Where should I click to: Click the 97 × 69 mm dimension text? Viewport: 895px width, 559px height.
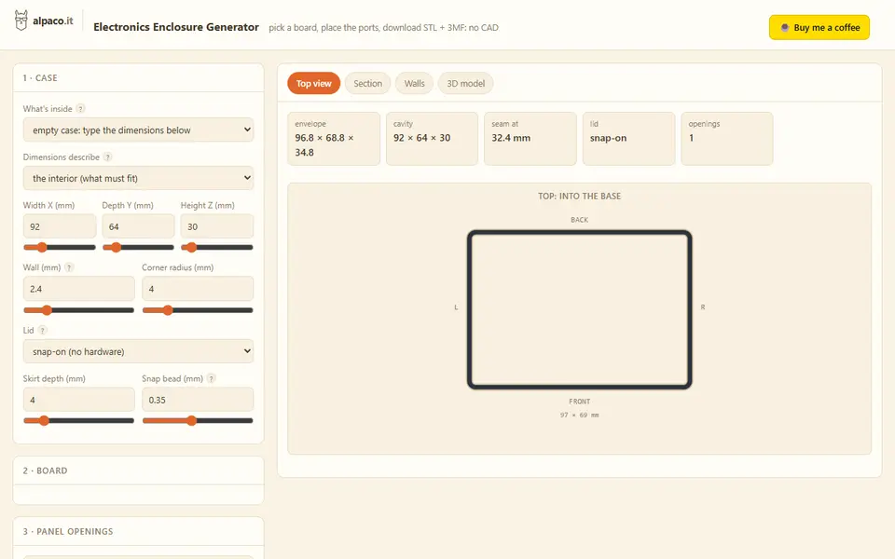(579, 416)
